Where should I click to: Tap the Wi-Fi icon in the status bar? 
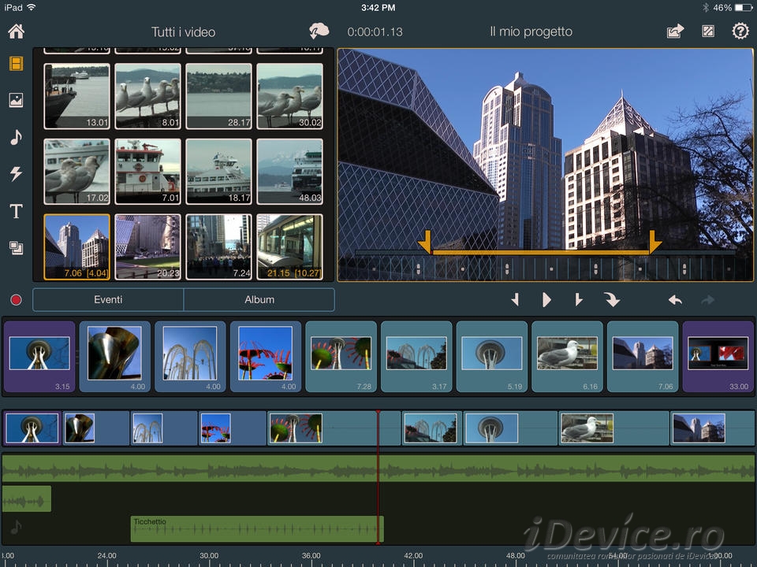click(32, 7)
